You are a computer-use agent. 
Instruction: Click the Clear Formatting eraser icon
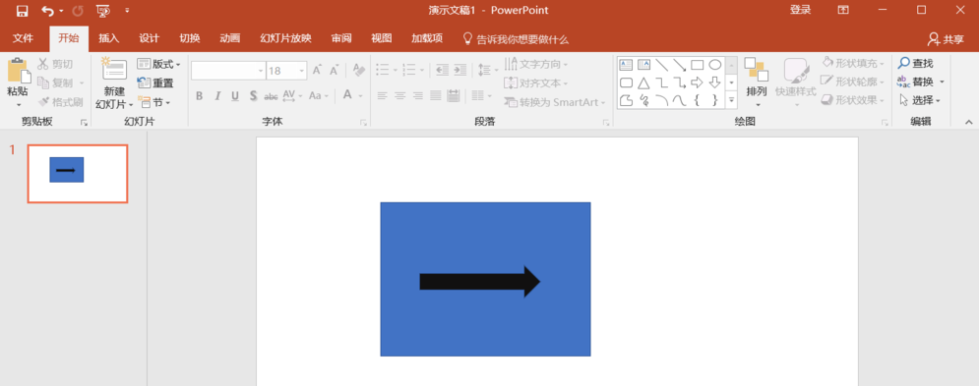point(358,70)
